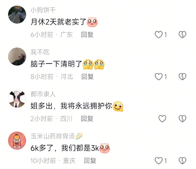196x169 pixels.
Task: Dislike the 月休2天就老实了 comment
Action: coord(182,34)
